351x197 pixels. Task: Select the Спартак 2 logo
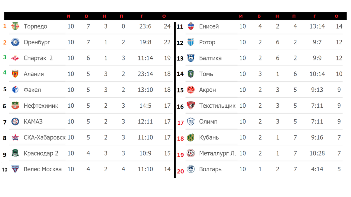[x=15, y=58]
